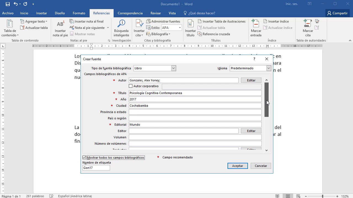Open Estilo APA dropdown
353x198 pixels.
coord(180,28)
